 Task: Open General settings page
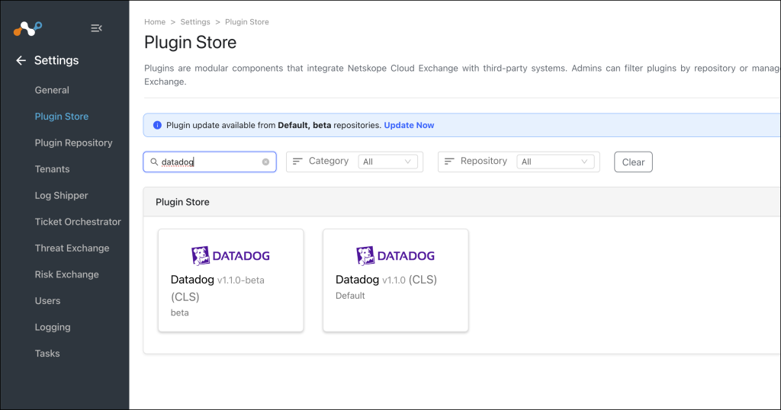pyautogui.click(x=52, y=90)
